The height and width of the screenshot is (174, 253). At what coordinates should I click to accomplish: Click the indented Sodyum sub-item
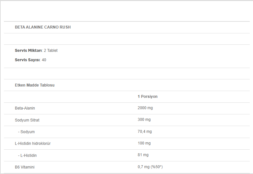point(26,132)
